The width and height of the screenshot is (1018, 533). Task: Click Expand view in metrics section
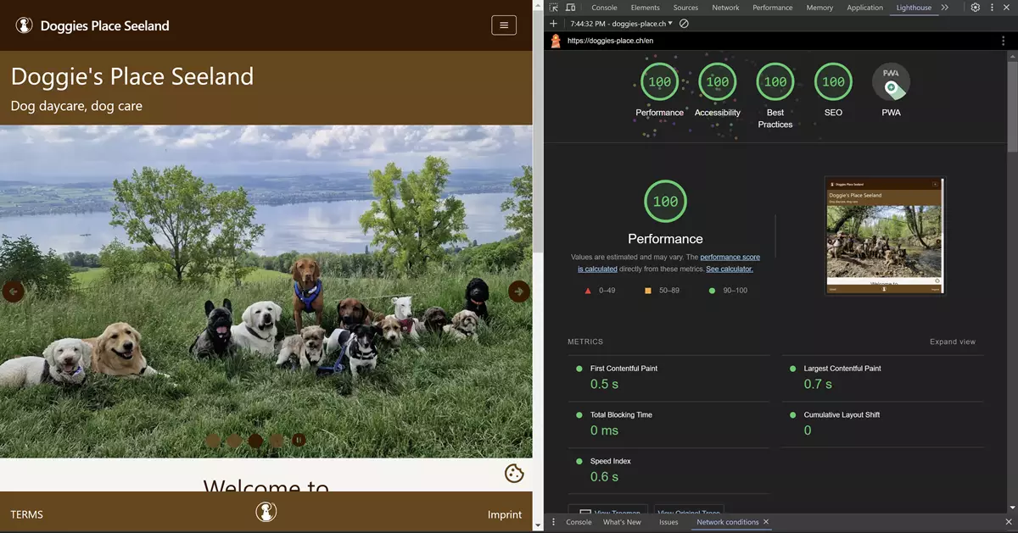953,342
